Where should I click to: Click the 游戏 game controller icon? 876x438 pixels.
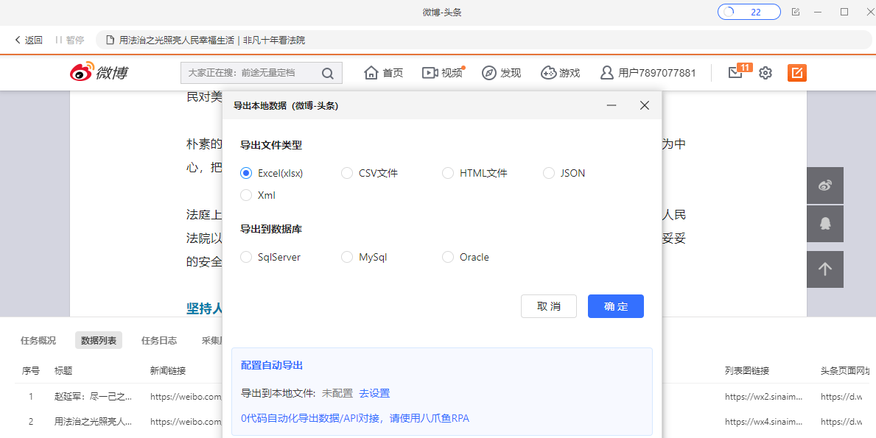tap(547, 72)
